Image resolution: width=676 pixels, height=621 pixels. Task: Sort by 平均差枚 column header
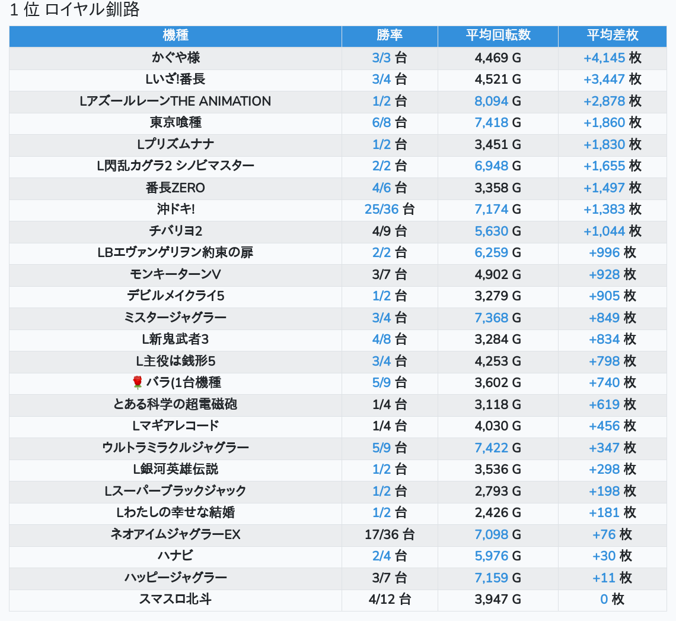pyautogui.click(x=612, y=36)
